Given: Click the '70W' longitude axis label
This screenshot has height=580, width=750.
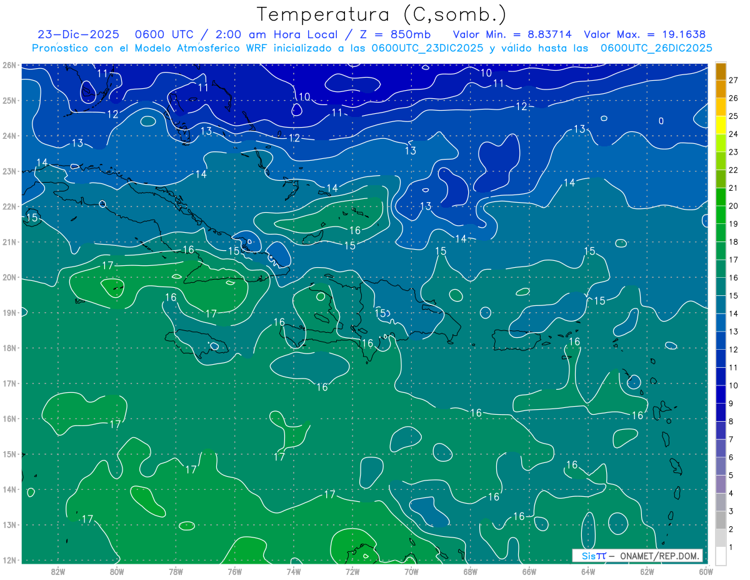Looking at the screenshot, I should [411, 571].
